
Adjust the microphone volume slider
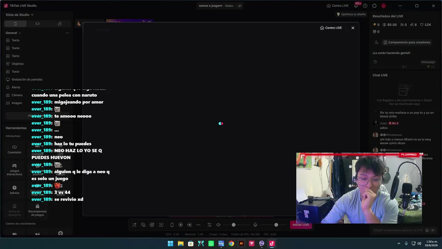pyautogui.click(x=276, y=225)
